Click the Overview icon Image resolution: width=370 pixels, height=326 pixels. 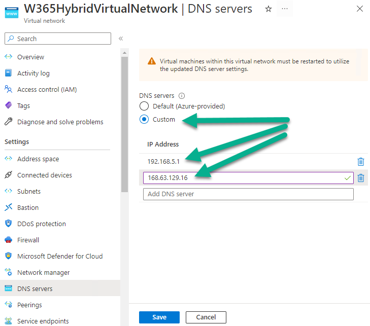click(x=9, y=57)
